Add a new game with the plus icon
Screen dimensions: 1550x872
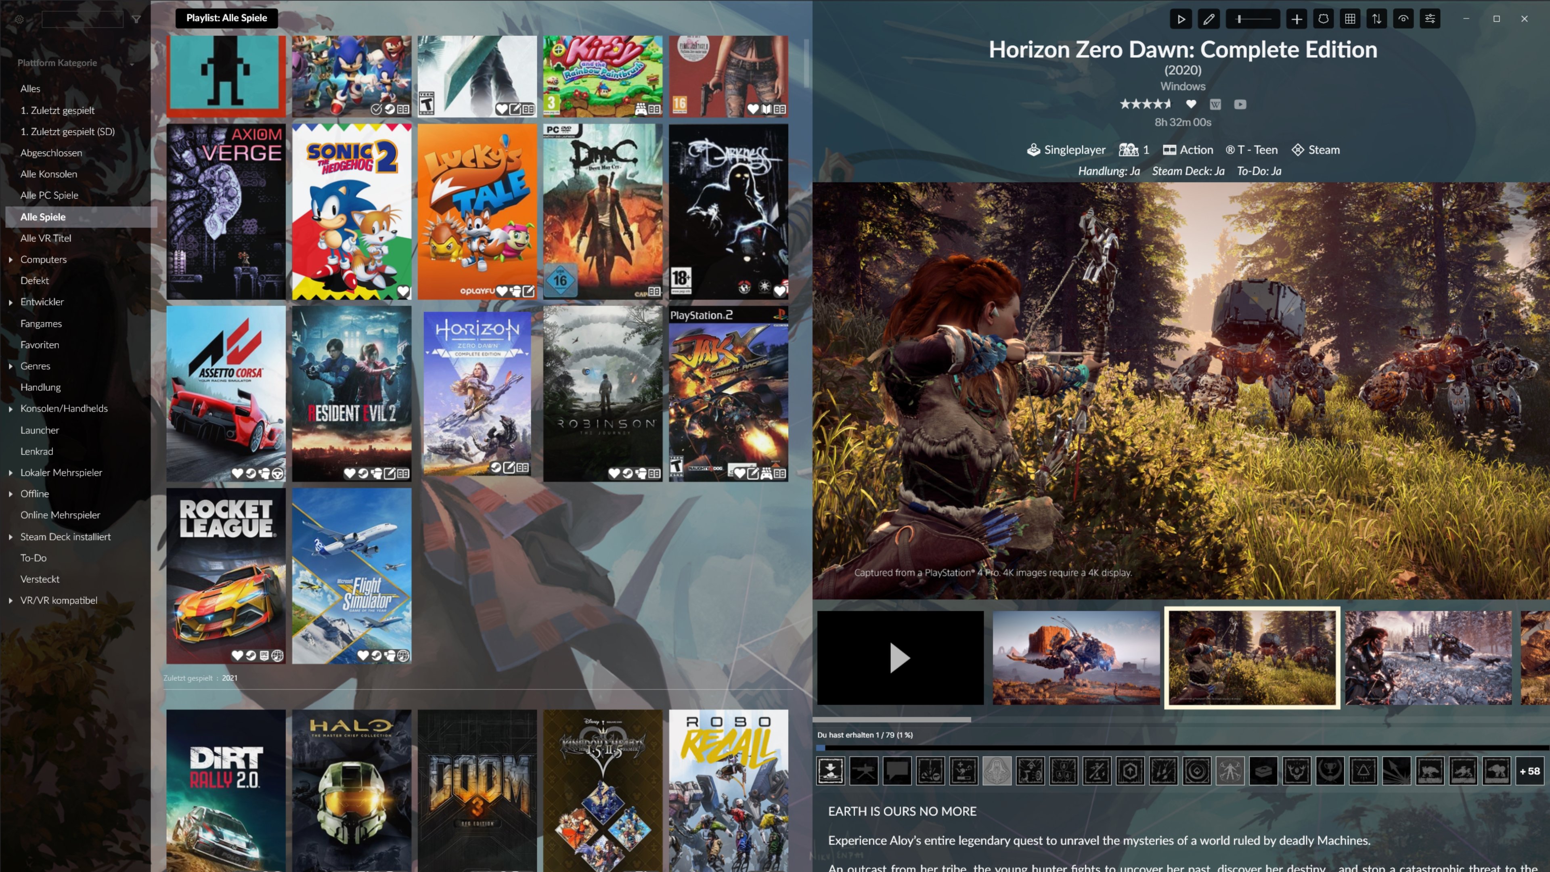[1297, 19]
